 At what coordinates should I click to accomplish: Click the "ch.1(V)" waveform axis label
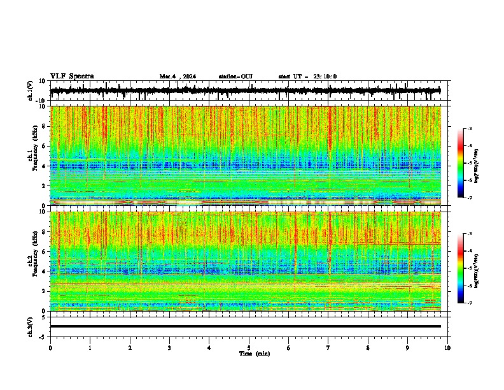31,90
